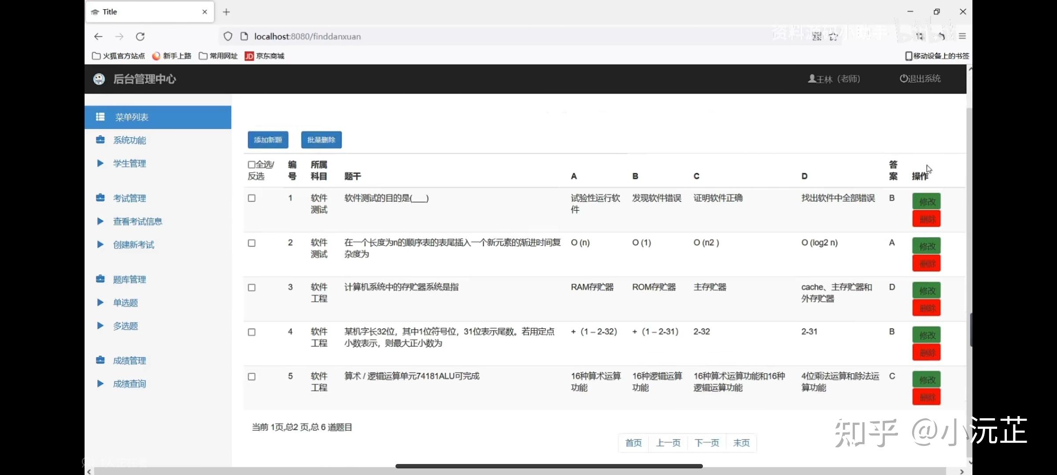Expand the 单选题 menu arrow
Screen dimensions: 1057x475
(x=100, y=303)
